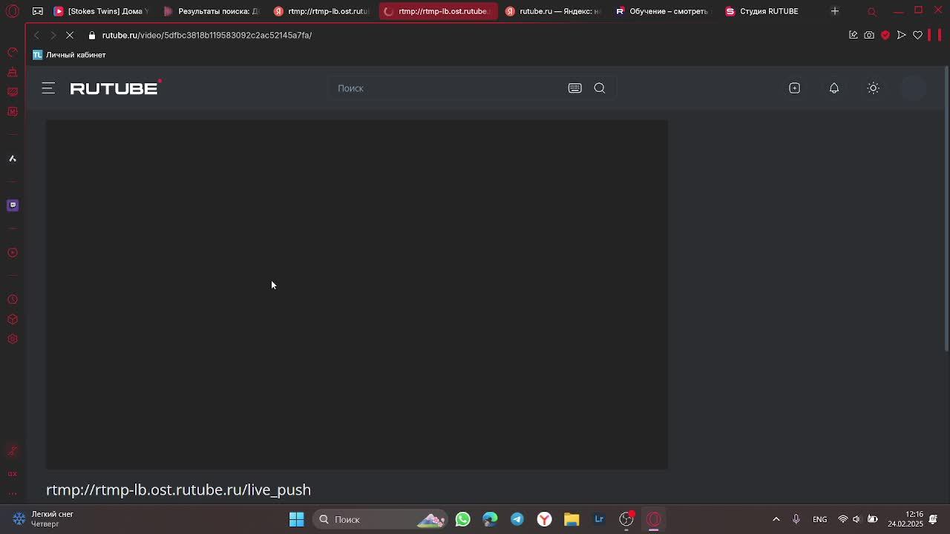Click the GX icon in the sidebar
Image resolution: width=950 pixels, height=534 pixels.
click(13, 473)
